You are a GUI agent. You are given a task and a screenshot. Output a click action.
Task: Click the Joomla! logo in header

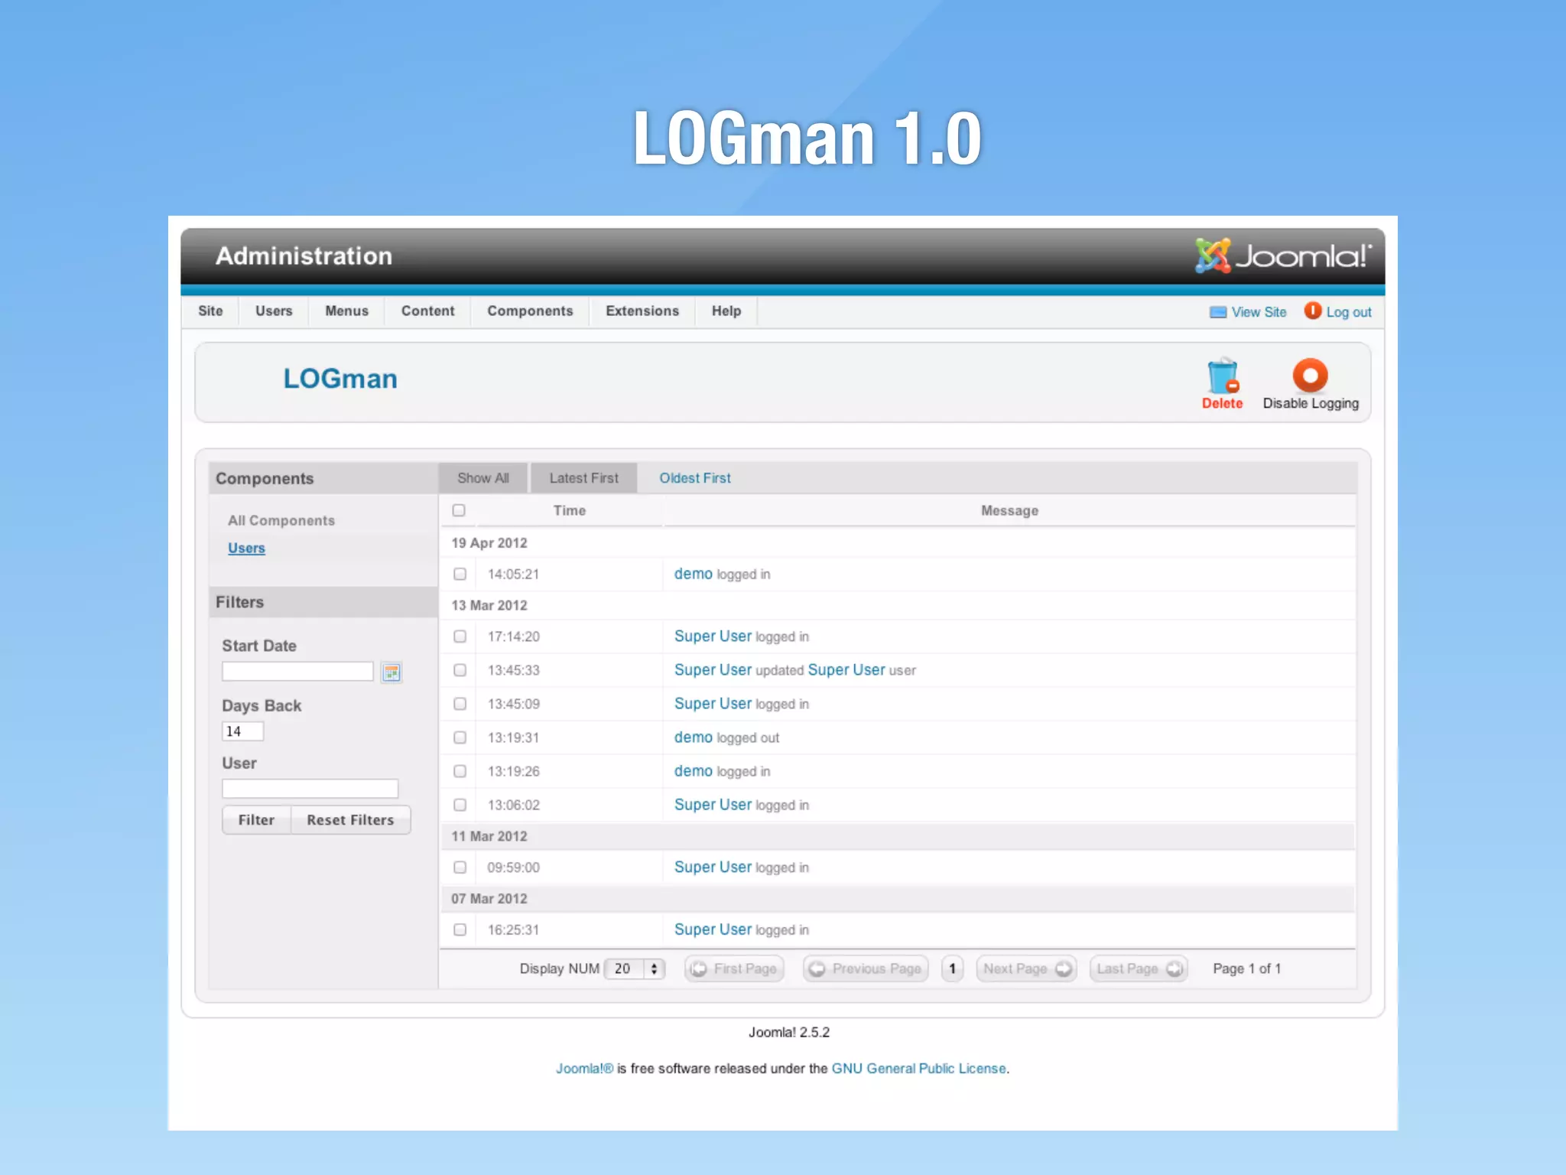pyautogui.click(x=1283, y=256)
